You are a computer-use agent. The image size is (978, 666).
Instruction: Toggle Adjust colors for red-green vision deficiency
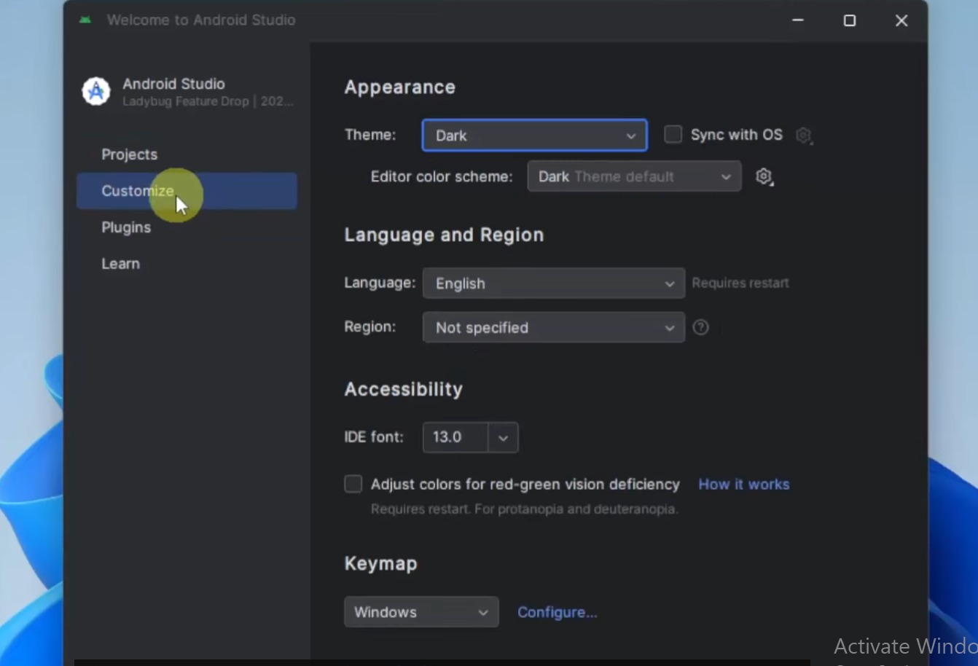click(x=353, y=485)
